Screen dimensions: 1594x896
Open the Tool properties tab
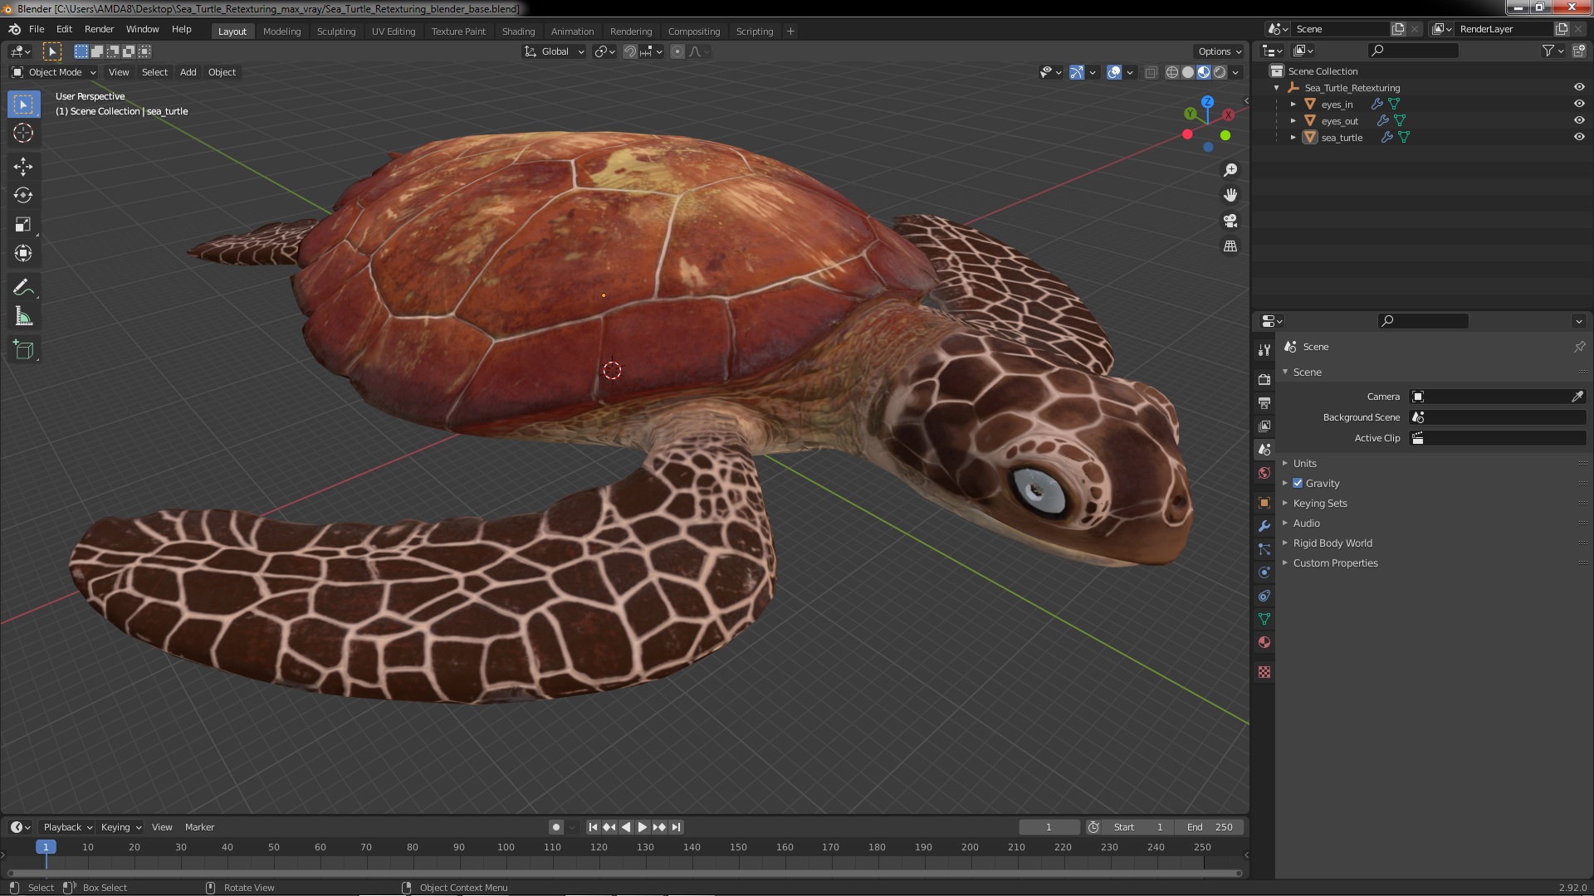pos(1264,350)
